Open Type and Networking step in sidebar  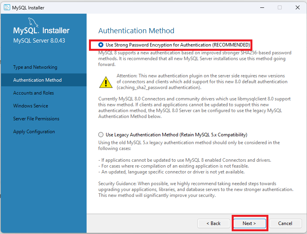[x=35, y=67]
